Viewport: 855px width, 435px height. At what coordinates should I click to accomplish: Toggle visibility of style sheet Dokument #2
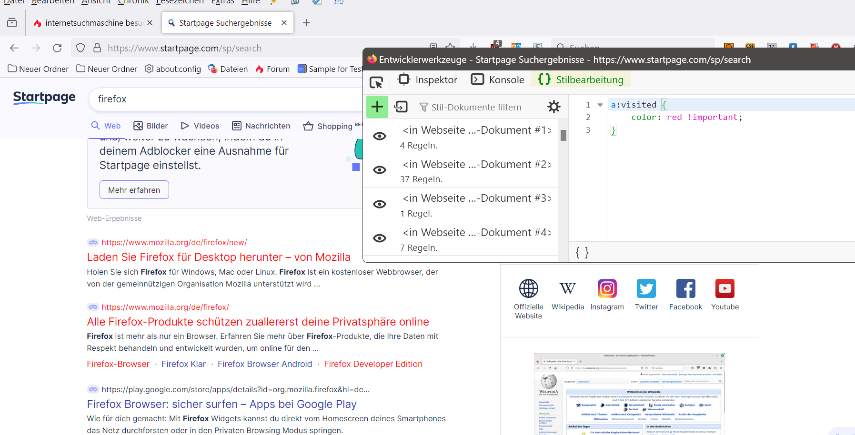coord(380,170)
